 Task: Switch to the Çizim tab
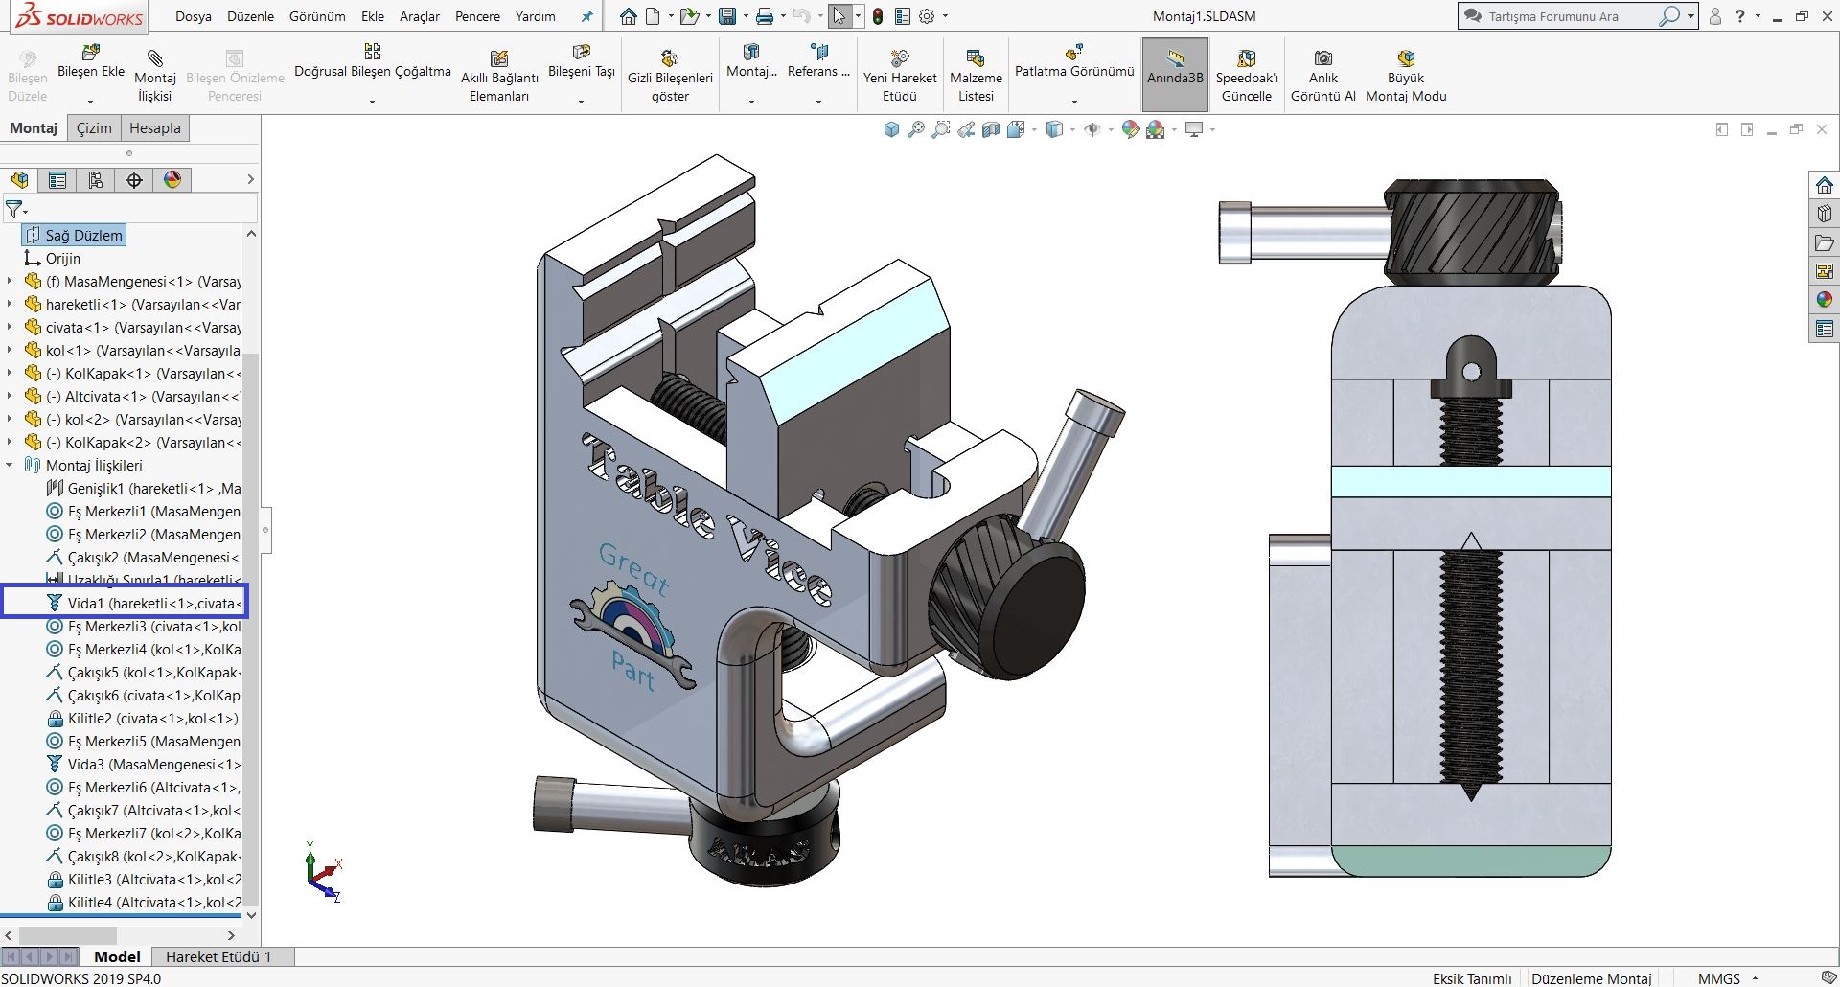94,128
